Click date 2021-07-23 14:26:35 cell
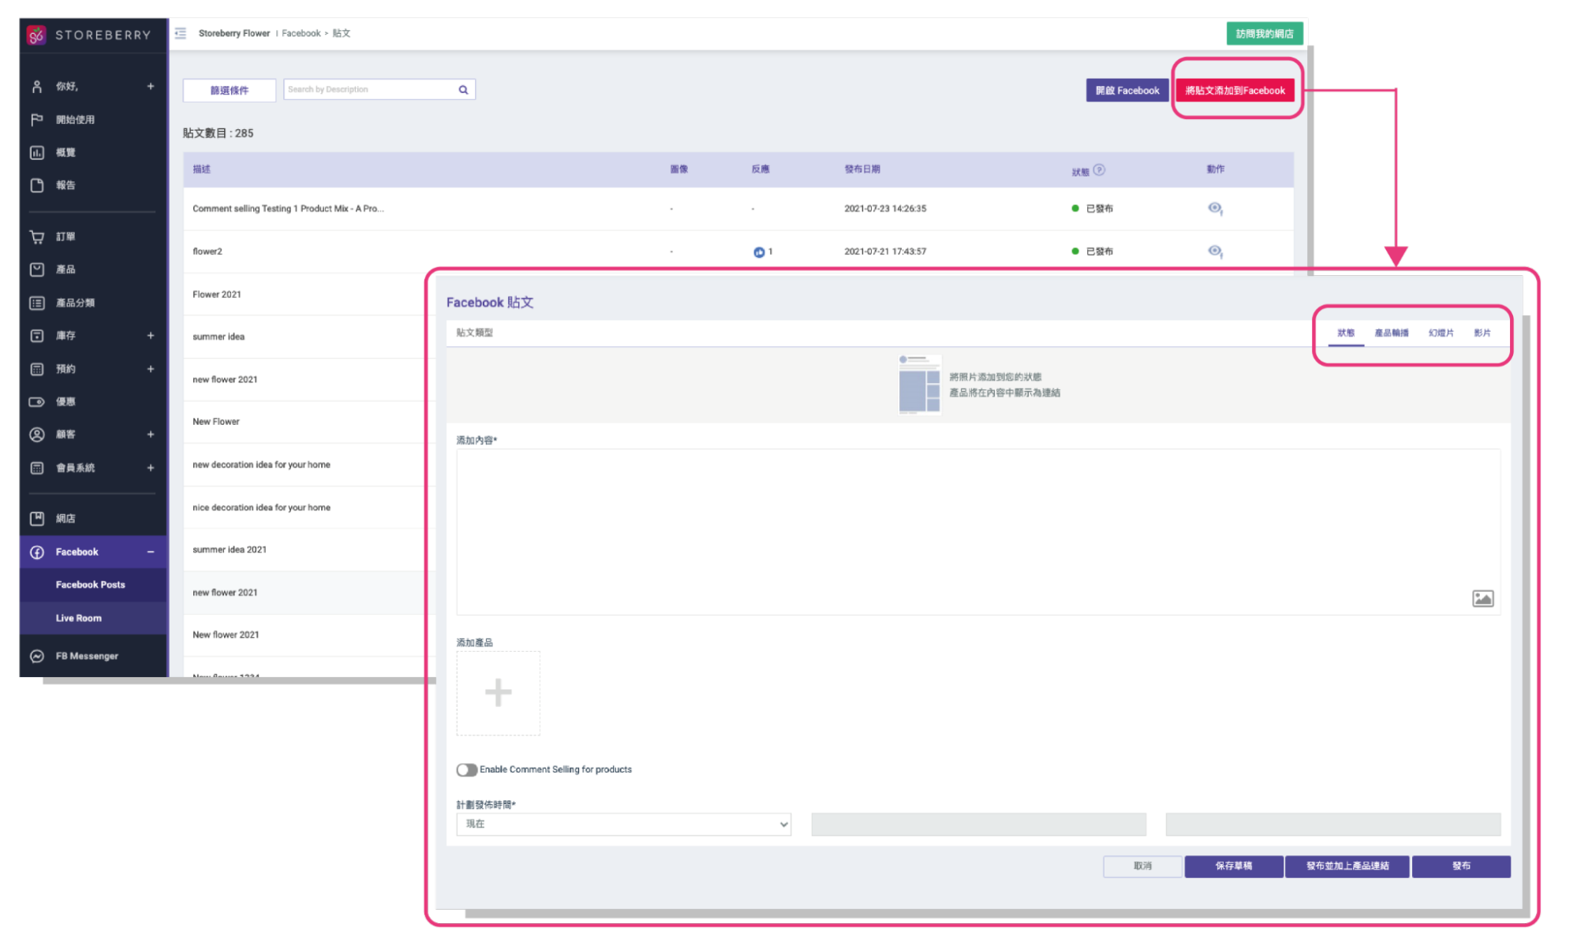Screen dimensions: 1577x942 pyautogui.click(x=885, y=209)
